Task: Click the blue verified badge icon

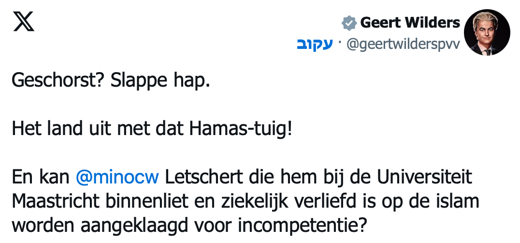Action: click(x=349, y=23)
